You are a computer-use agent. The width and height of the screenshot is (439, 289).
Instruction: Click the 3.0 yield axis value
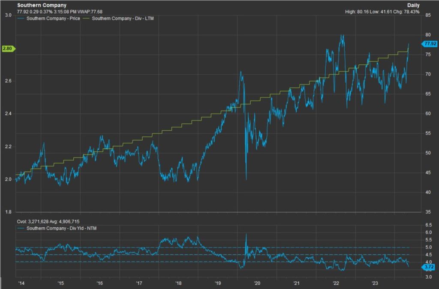[429, 277]
